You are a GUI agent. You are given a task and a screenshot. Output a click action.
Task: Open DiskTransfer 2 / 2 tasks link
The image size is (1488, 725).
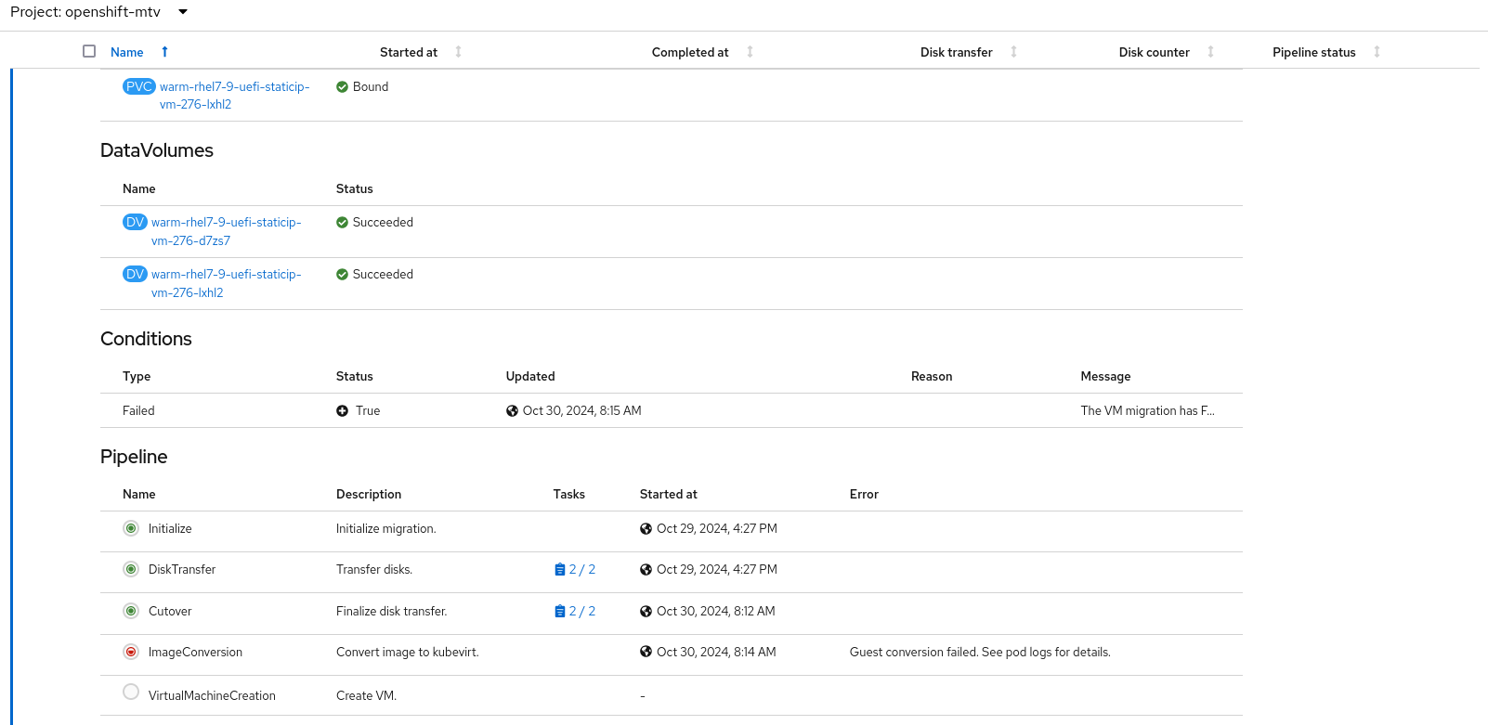[x=581, y=569]
